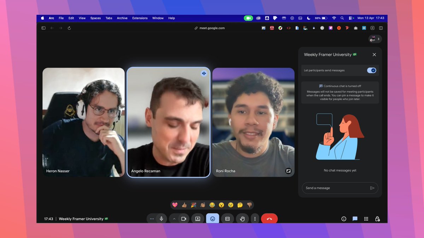Send thumbs down reaction
424x238 pixels.
coord(249,205)
